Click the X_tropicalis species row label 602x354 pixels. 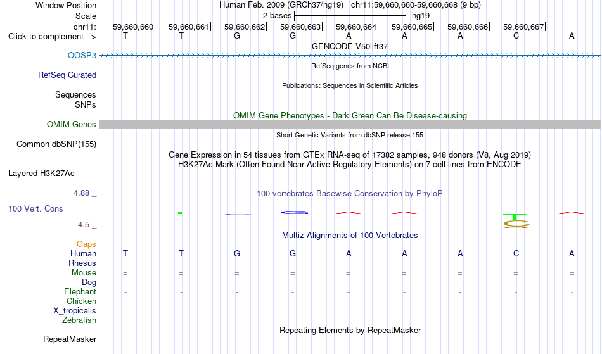pos(75,311)
